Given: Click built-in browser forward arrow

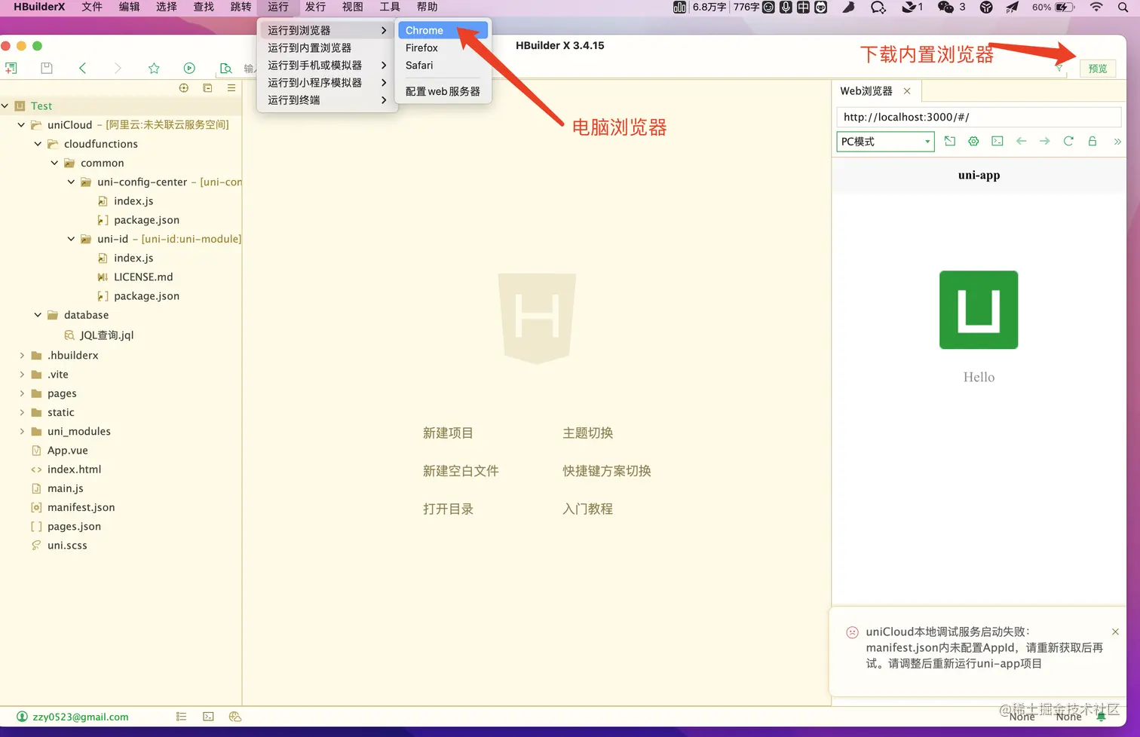Looking at the screenshot, I should click(1044, 141).
